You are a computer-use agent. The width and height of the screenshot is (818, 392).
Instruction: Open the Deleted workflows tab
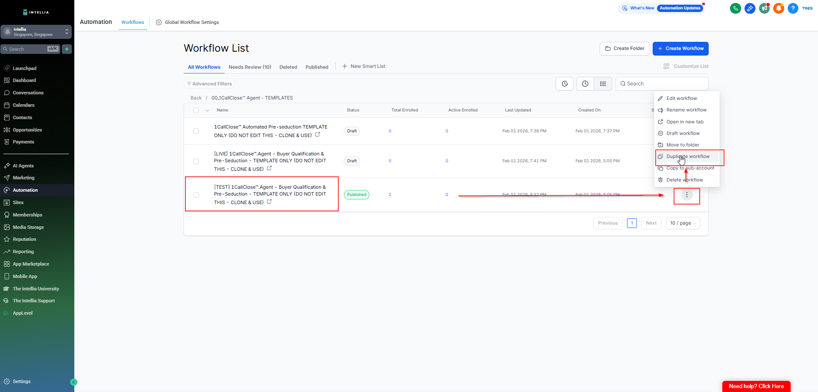coord(288,67)
